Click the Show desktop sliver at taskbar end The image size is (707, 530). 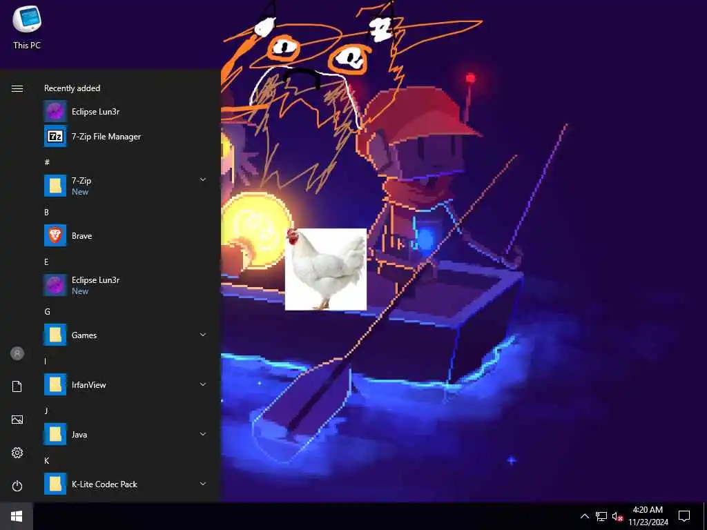click(x=705, y=516)
